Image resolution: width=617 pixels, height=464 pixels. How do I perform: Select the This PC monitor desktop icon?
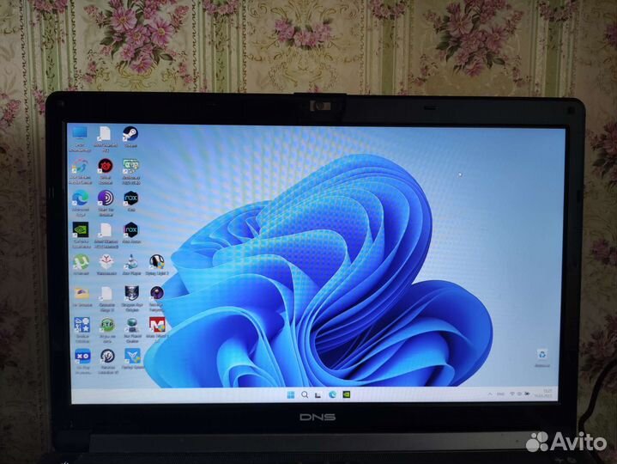coord(81,133)
